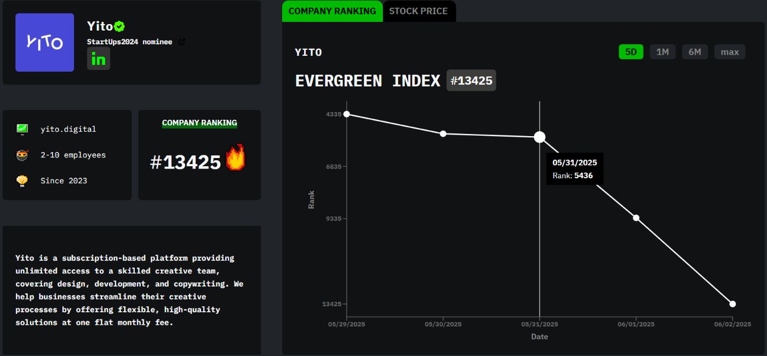Click the 05/30/2025 x-axis date label

[x=443, y=324]
